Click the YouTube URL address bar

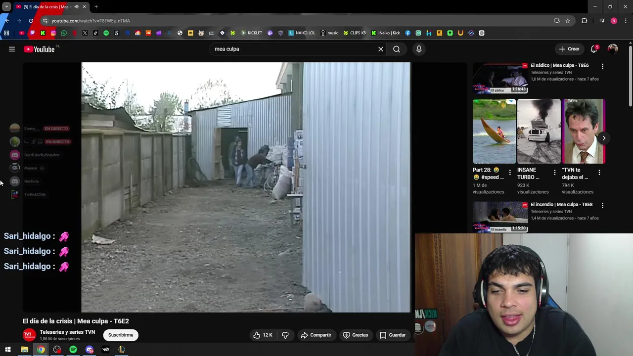click(x=297, y=21)
